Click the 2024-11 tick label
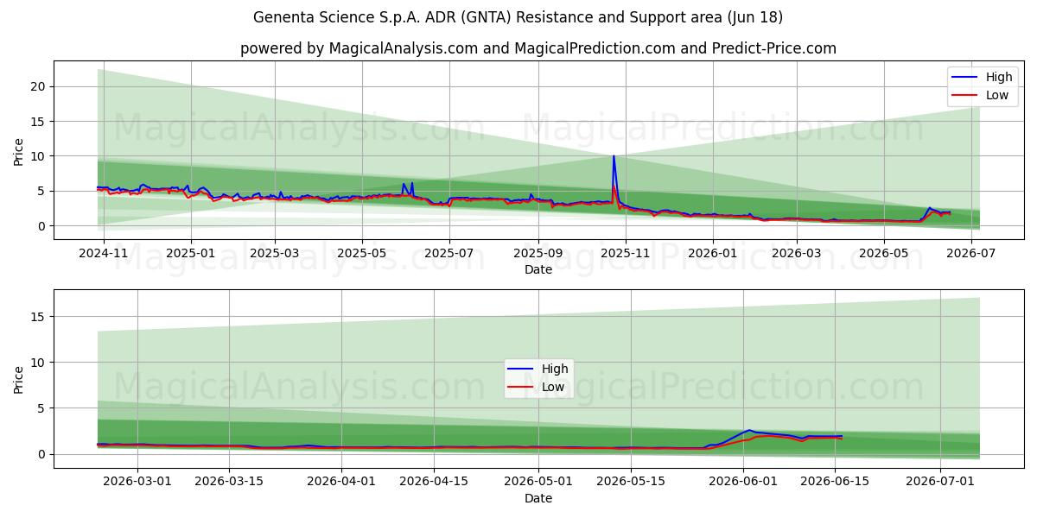This screenshot has width=1037, height=518. 104,253
